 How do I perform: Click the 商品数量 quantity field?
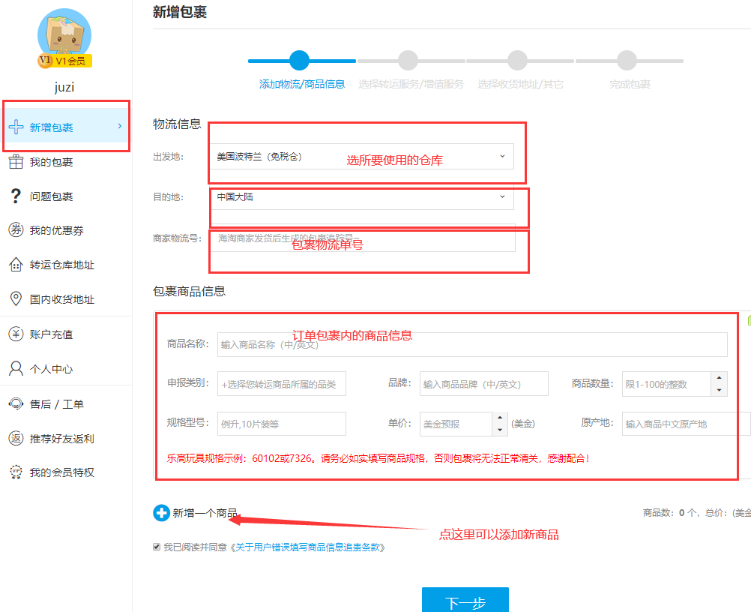[x=666, y=384]
